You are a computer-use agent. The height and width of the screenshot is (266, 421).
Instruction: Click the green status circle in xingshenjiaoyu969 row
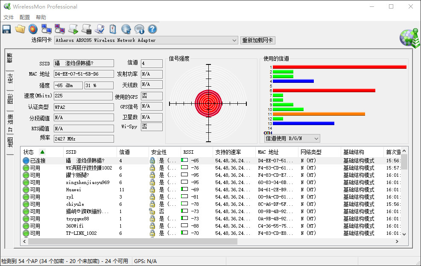point(26,182)
